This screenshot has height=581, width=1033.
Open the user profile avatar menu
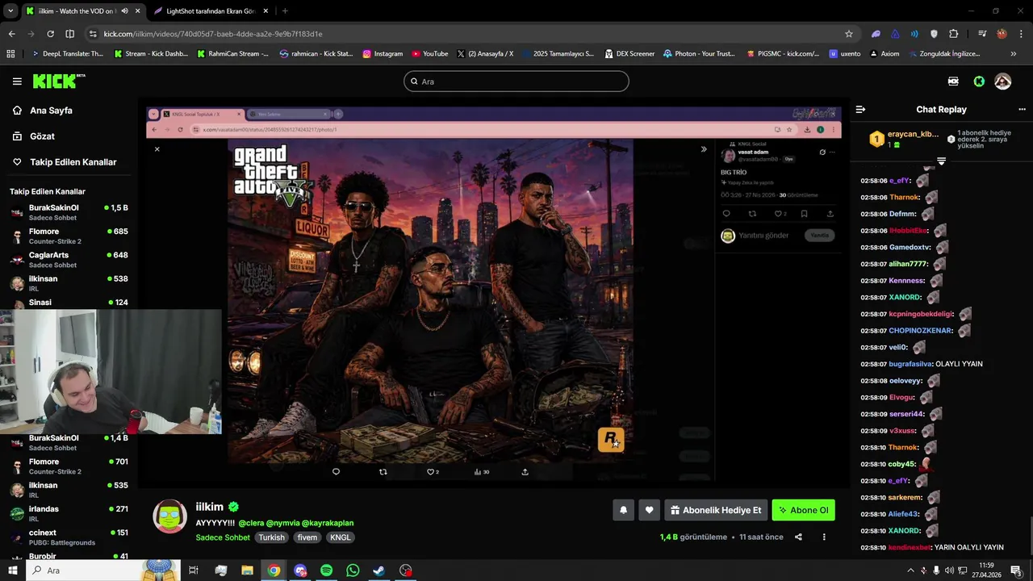pyautogui.click(x=1003, y=82)
